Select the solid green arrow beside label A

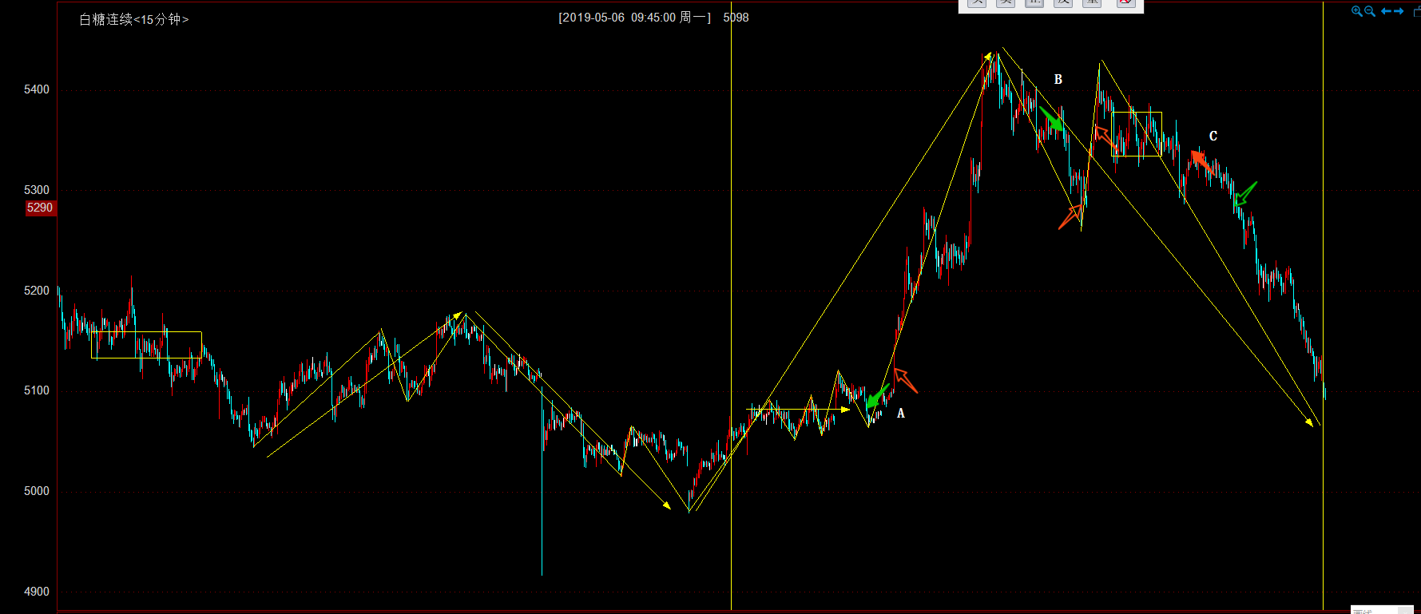point(877,396)
